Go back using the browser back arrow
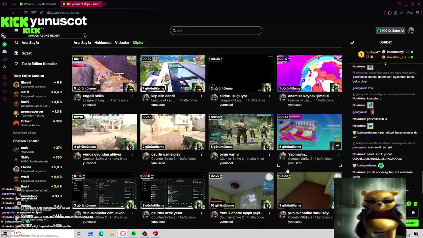 click(x=13, y=13)
